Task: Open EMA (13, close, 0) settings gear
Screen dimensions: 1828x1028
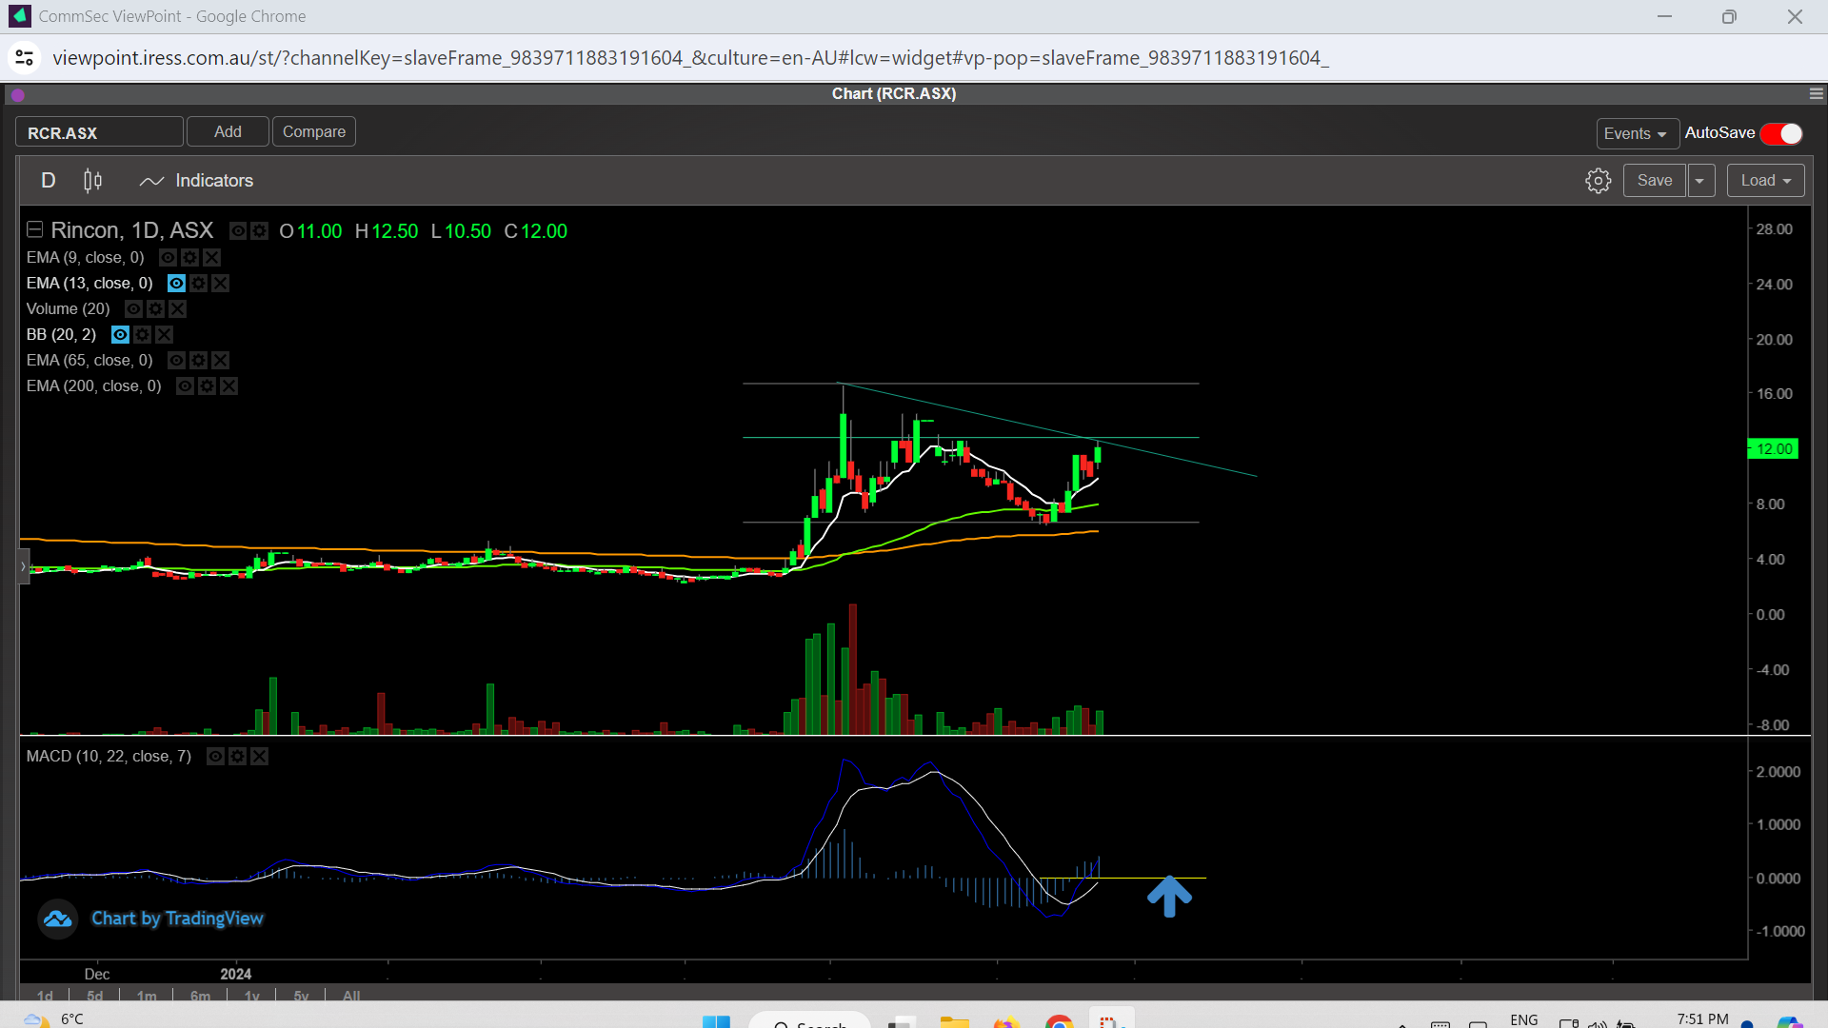Action: point(198,284)
